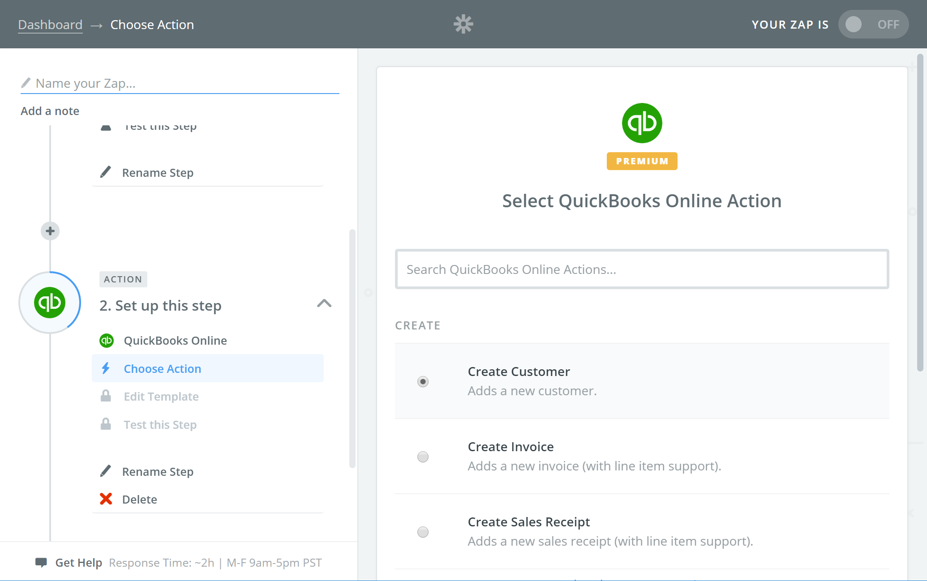Open the Dashboard breadcrumb link
Screen dimensions: 927x581
(x=50, y=25)
